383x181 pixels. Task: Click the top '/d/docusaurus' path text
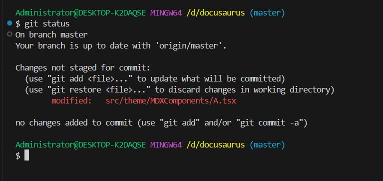(x=215, y=12)
